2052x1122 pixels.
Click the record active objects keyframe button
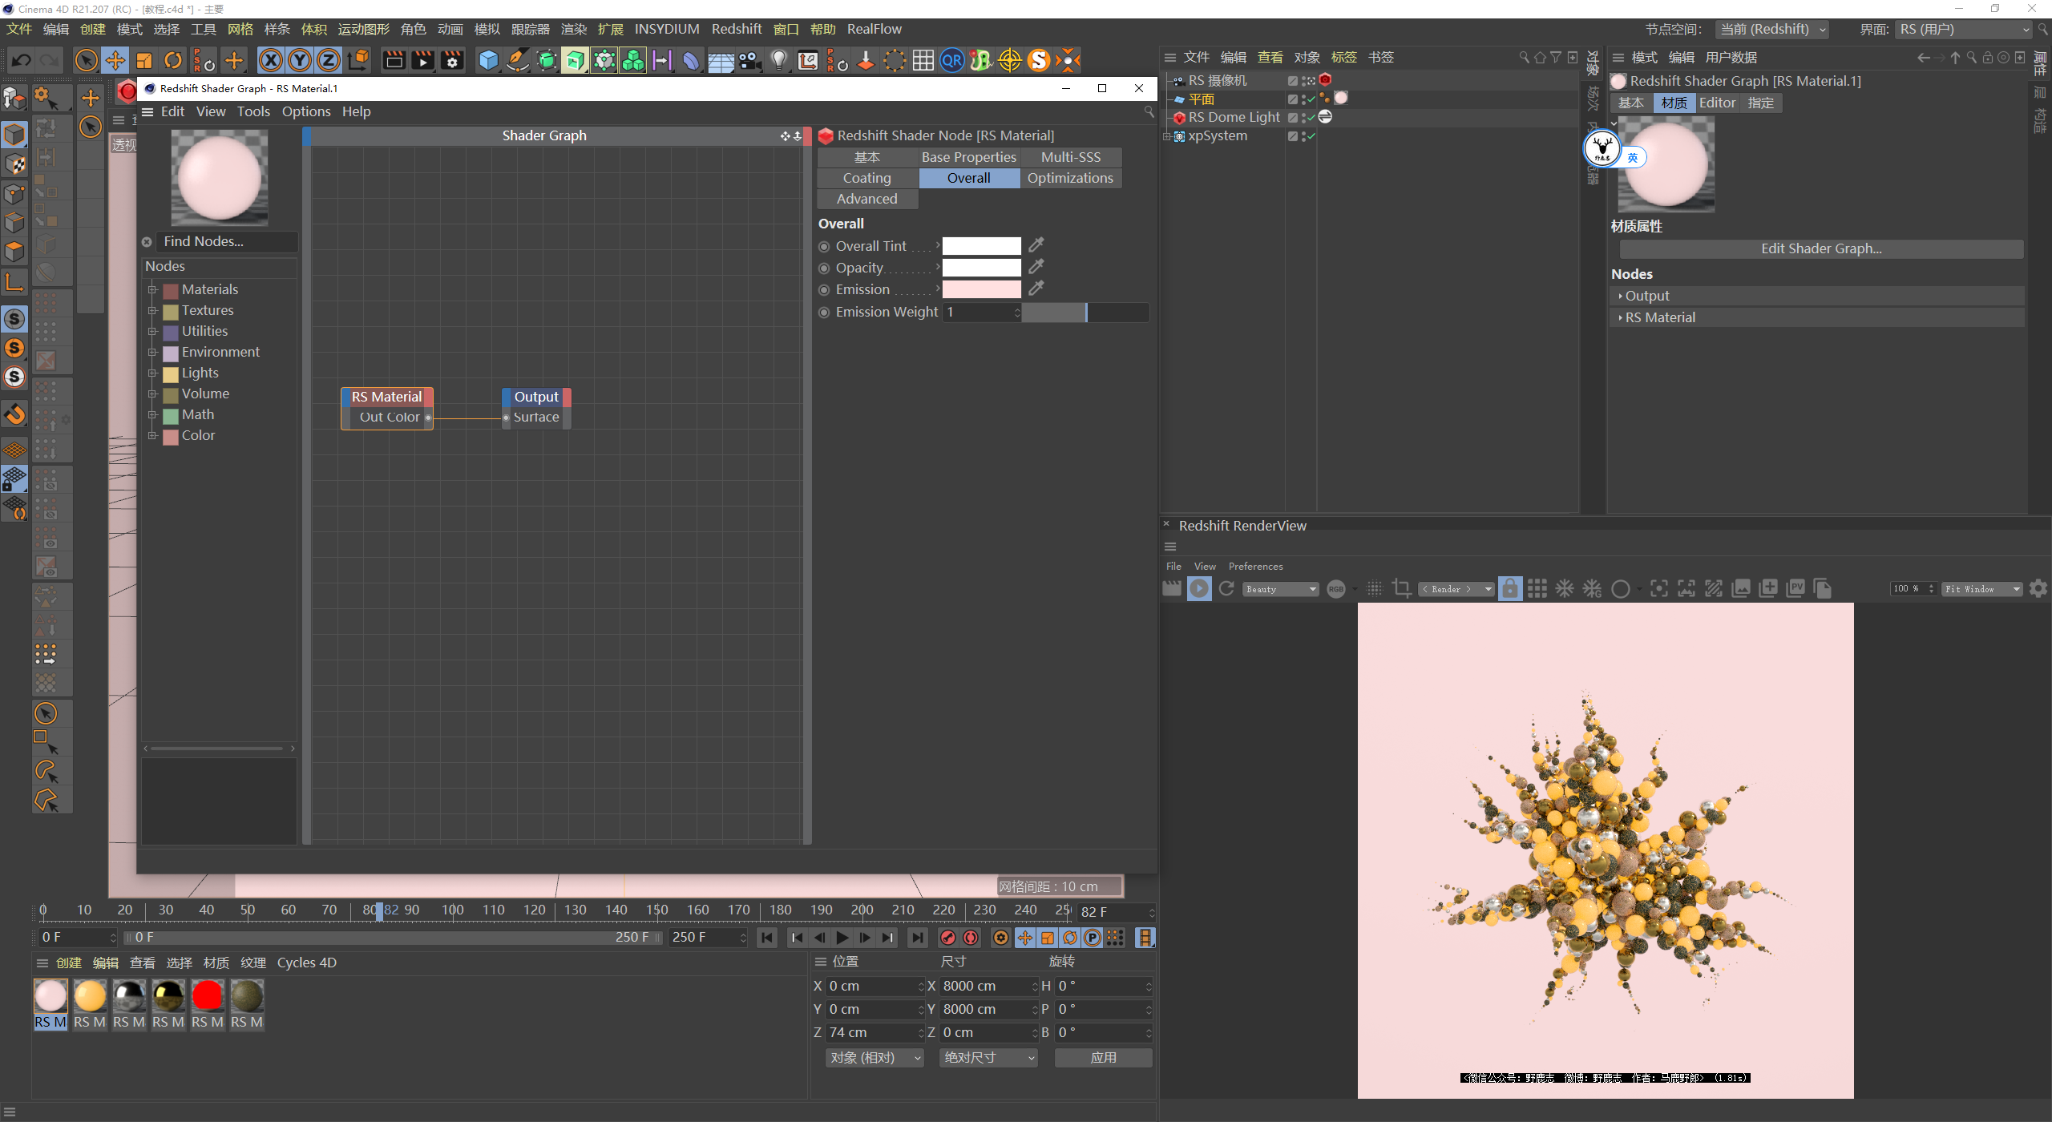click(948, 938)
